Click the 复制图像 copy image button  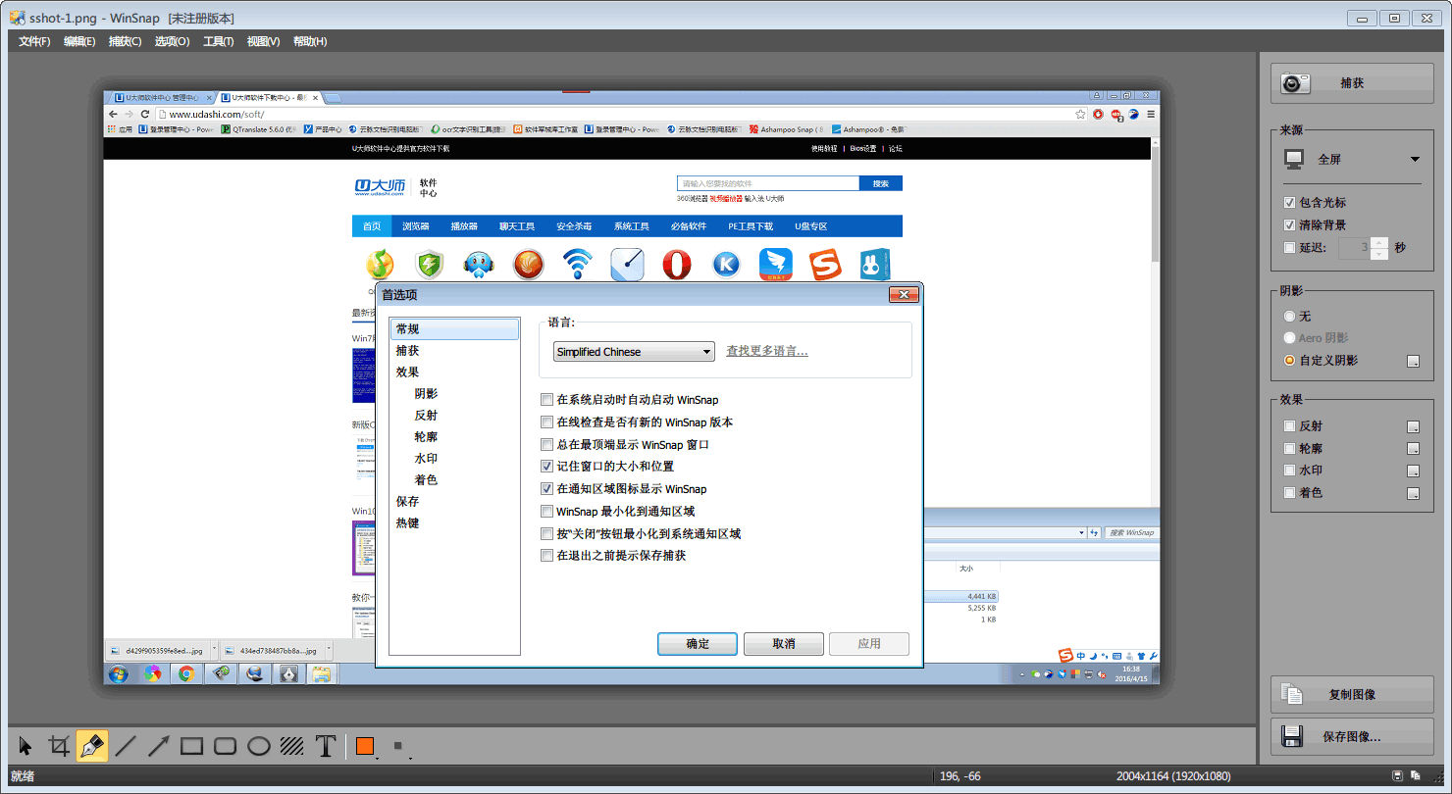(x=1351, y=694)
